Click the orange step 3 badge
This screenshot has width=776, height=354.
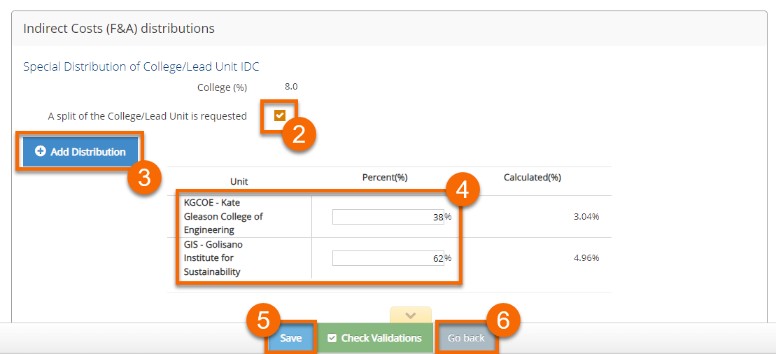(x=144, y=178)
